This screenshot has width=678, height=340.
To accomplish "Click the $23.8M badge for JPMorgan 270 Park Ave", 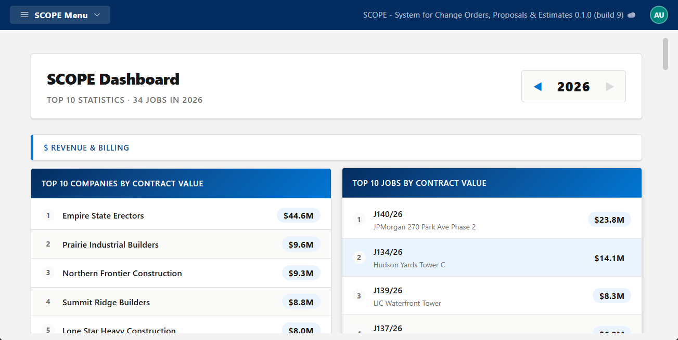I will click(x=609, y=219).
